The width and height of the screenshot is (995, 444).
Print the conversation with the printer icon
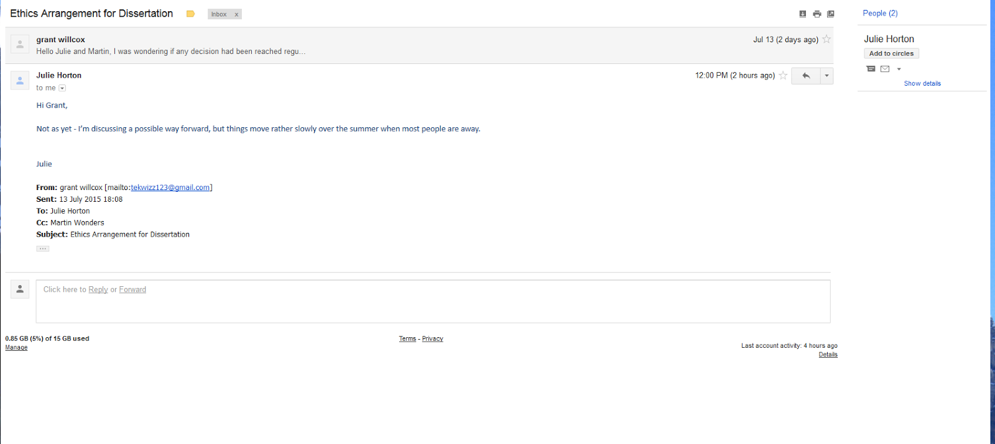tap(817, 14)
